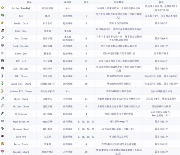Select the Oval Charm name cell

(x=21, y=38)
